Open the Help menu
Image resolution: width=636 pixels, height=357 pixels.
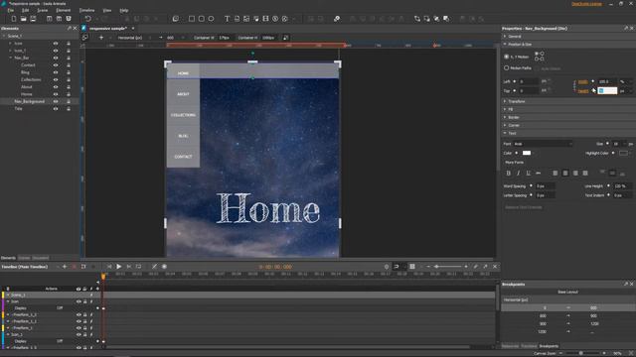pos(124,10)
